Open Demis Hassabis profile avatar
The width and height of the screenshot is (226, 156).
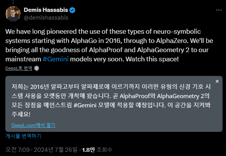[13, 14]
